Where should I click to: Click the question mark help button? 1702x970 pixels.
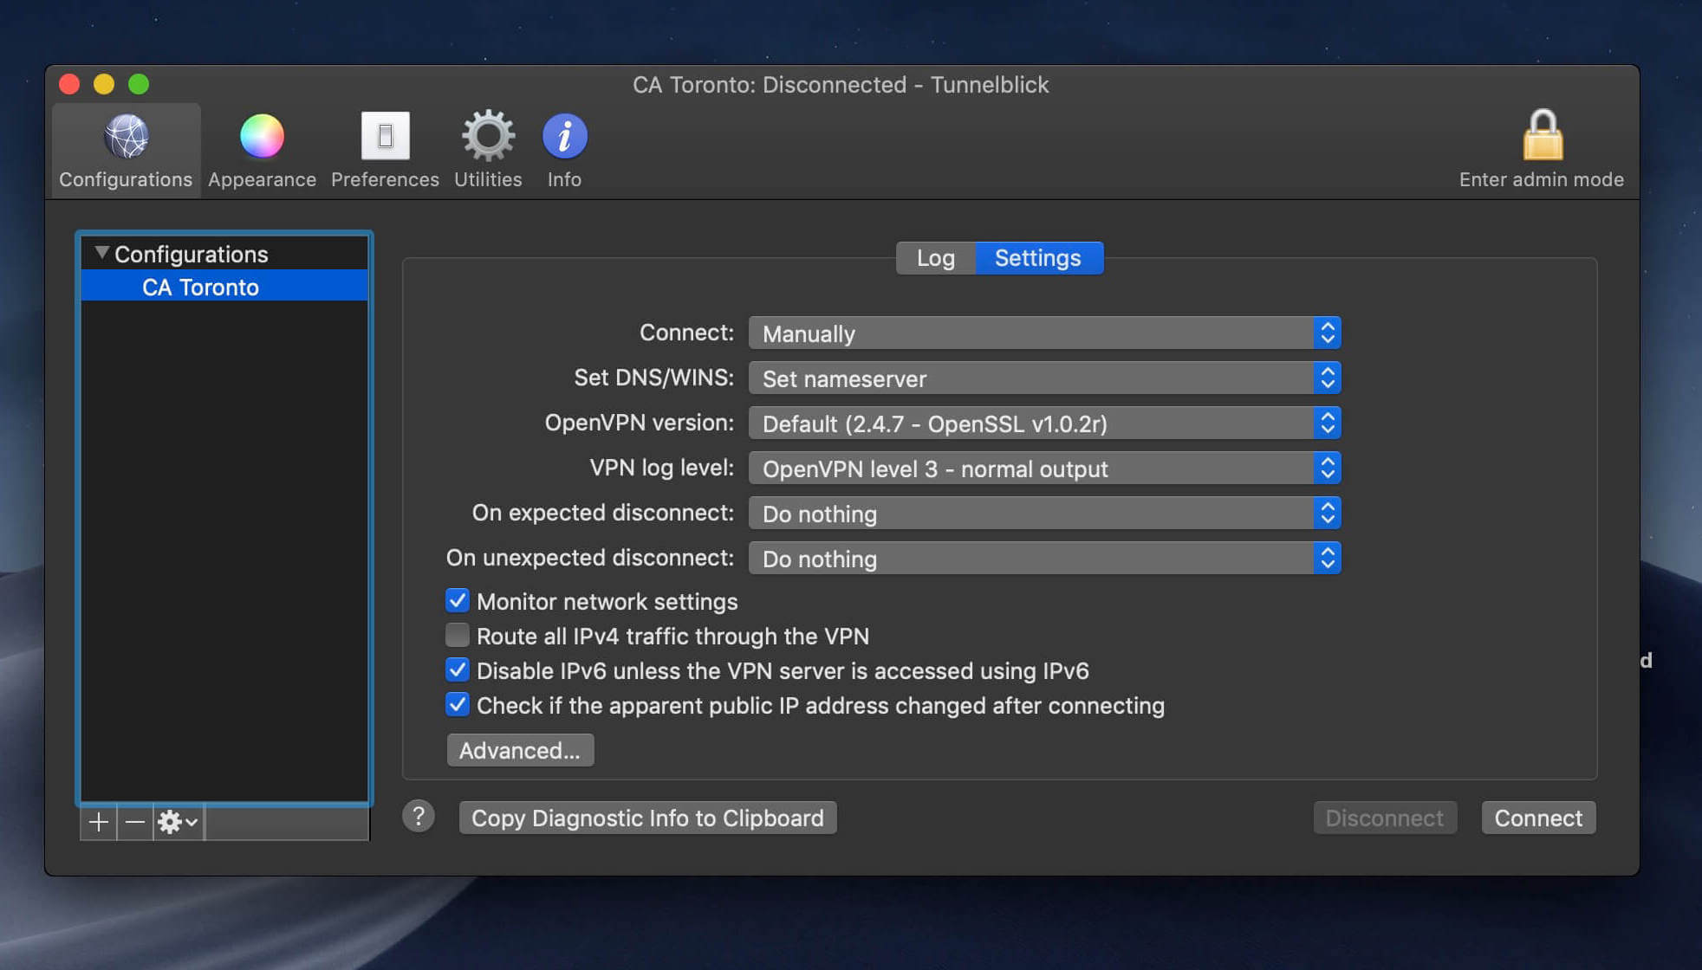pos(419,816)
